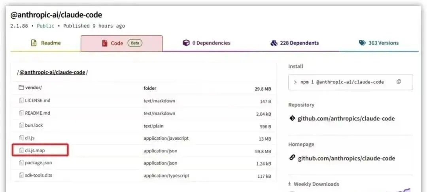The height and width of the screenshot is (192, 427).
Task: Click the 29.8 MB size of vendor
Action: point(263,89)
